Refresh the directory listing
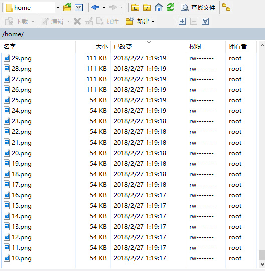 [170, 7]
